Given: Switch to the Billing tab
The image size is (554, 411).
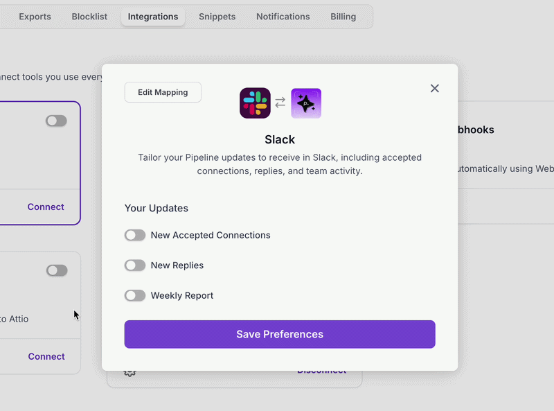Looking at the screenshot, I should coord(343,17).
